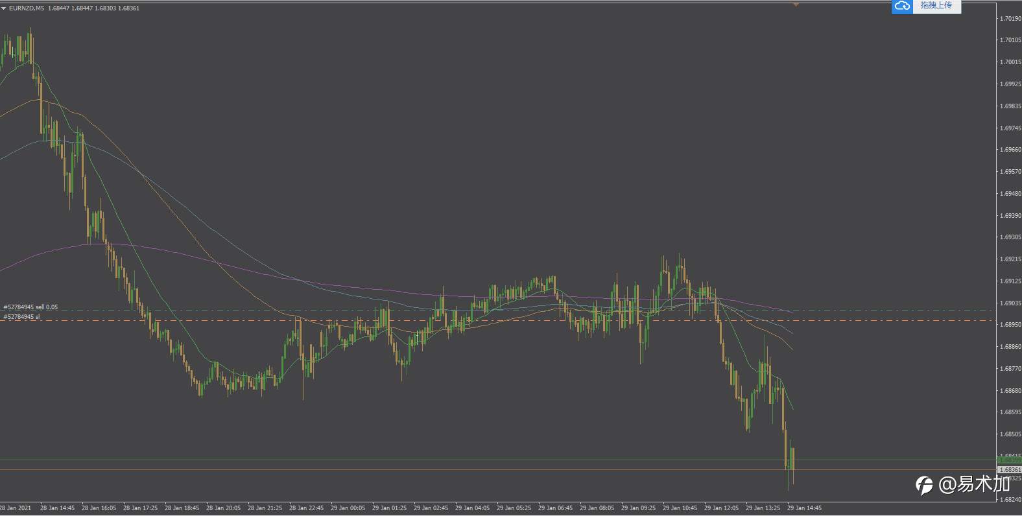Click price axis label 1.70015

pos(1010,62)
